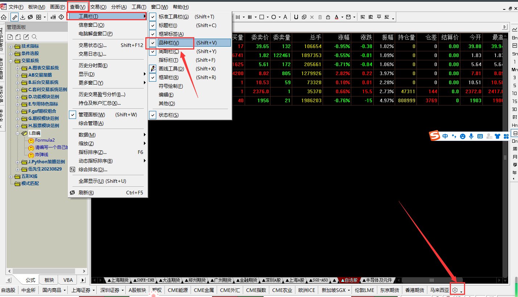The image size is (518, 297).
Task: Click the download data toolbar icon
Action: tap(23, 17)
